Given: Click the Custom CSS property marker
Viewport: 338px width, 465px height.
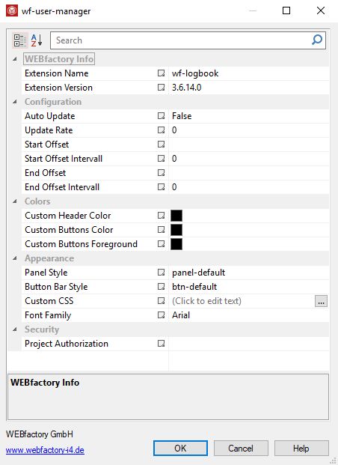Looking at the screenshot, I should pos(161,301).
